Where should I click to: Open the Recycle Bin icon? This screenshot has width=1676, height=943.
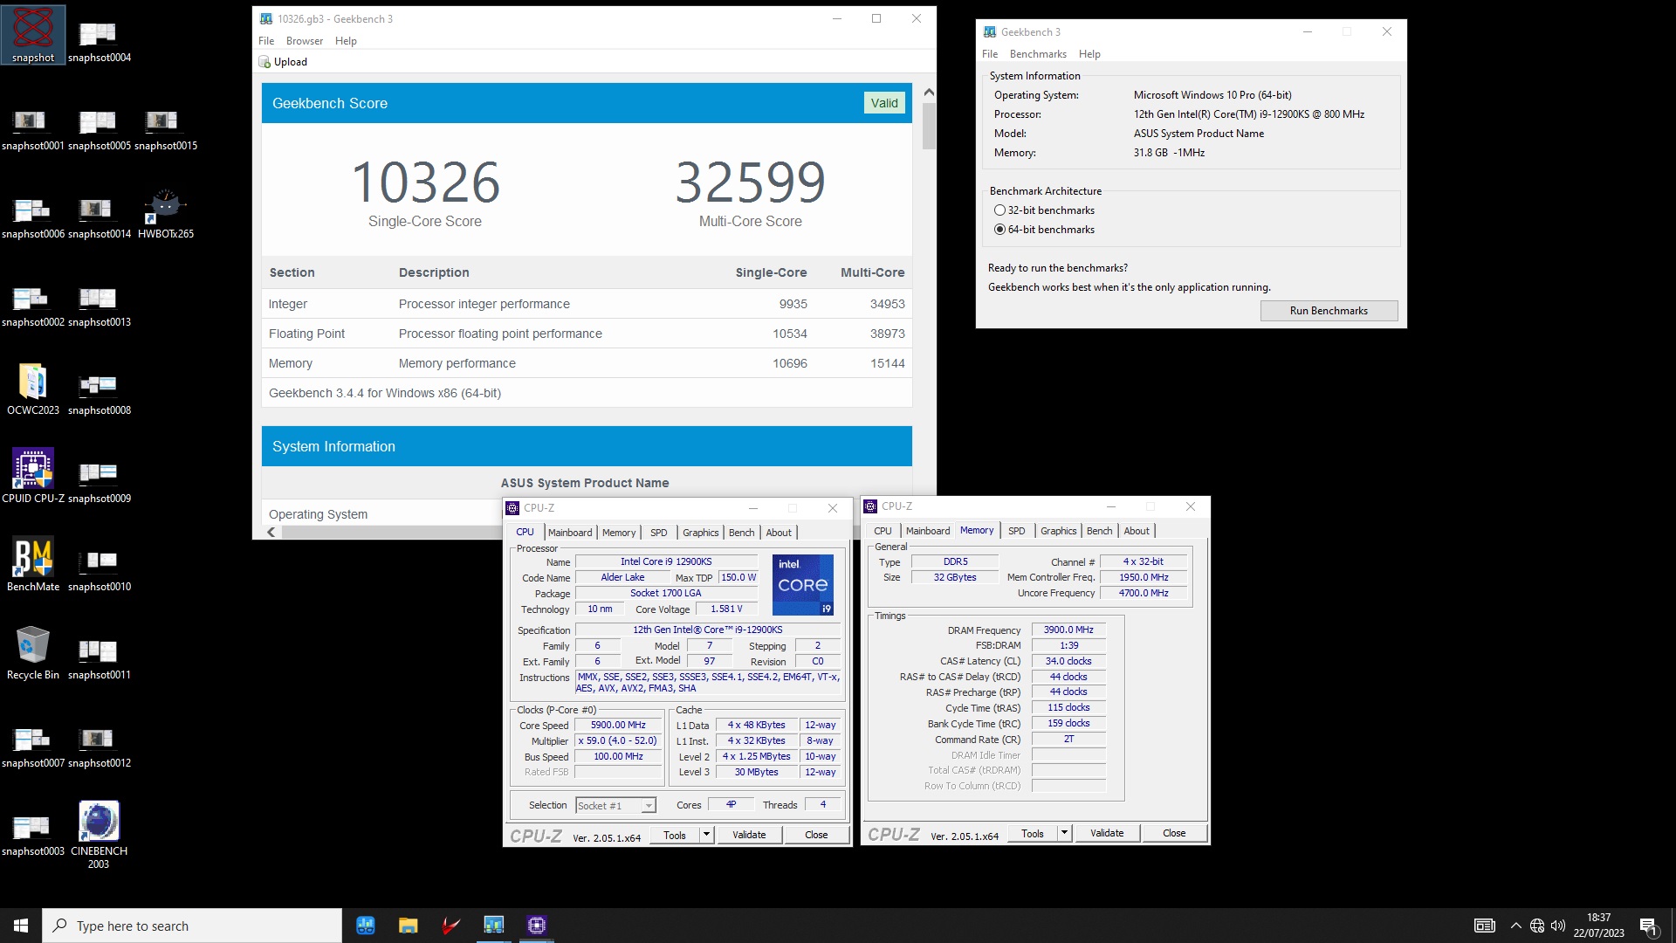33,653
